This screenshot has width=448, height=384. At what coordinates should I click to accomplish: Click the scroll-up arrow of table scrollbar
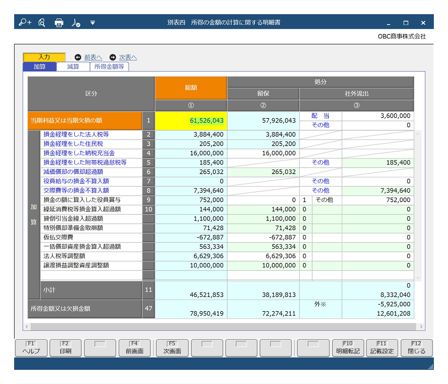pos(418,134)
